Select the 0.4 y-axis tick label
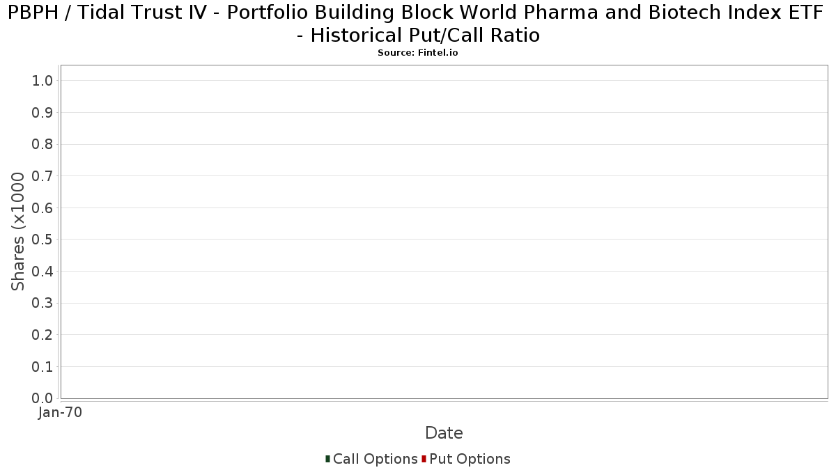 42,272
